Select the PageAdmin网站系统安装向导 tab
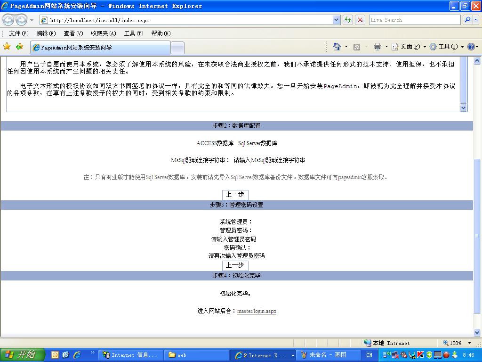 pyautogui.click(x=101, y=48)
